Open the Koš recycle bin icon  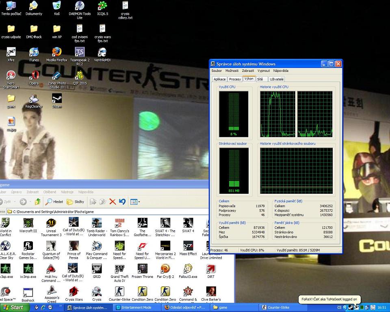pyautogui.click(x=57, y=8)
